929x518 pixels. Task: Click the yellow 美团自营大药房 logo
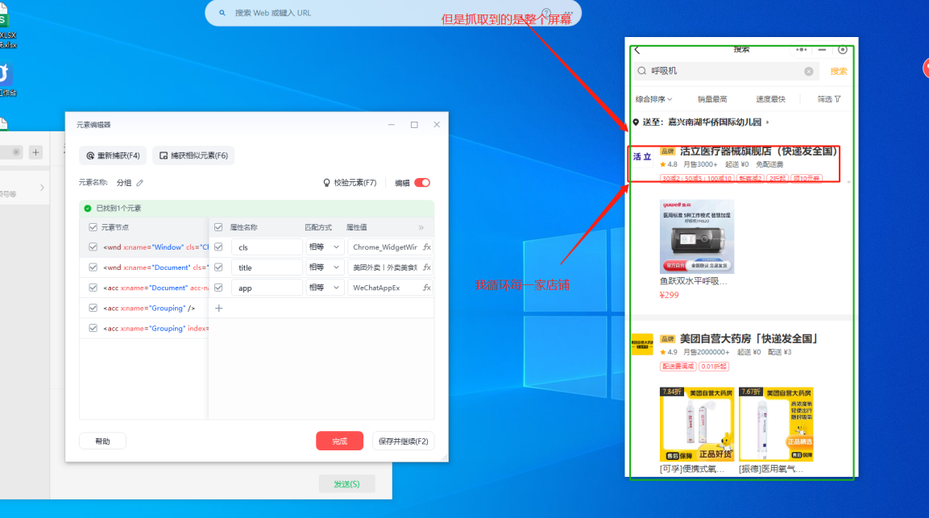pos(642,344)
